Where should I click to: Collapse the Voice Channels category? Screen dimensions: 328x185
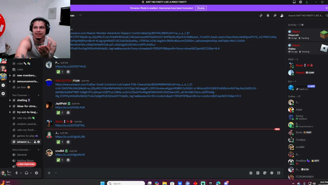click(x=21, y=150)
